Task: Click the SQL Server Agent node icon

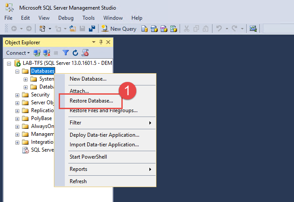Action: pos(26,150)
